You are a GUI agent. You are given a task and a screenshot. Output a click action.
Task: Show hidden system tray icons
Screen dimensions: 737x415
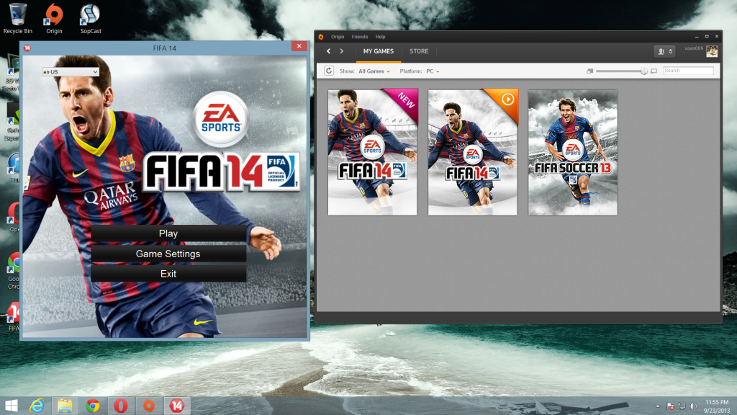point(658,406)
